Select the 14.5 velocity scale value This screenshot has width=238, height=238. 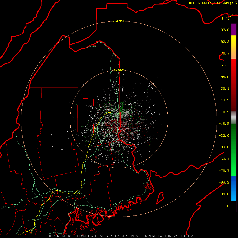(225, 100)
